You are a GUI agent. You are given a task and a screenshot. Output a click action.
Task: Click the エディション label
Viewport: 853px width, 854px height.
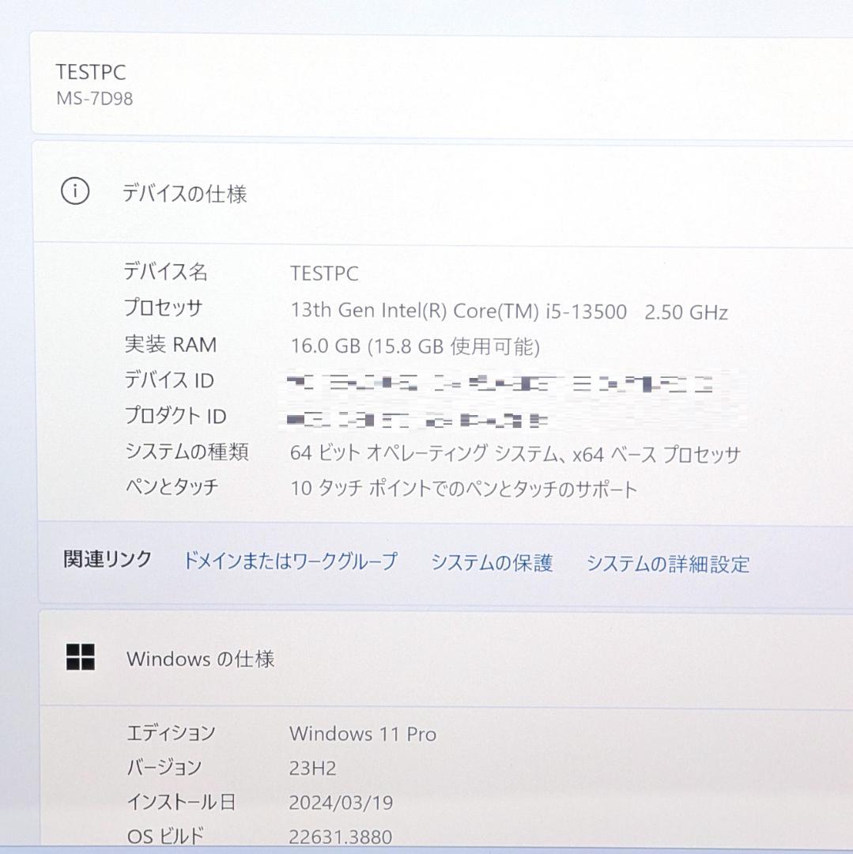171,733
